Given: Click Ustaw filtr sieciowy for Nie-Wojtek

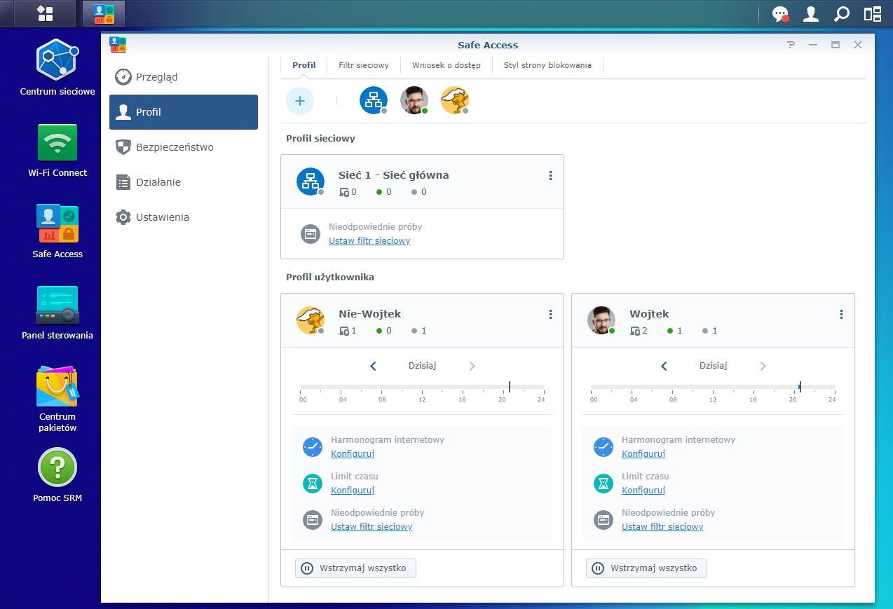Looking at the screenshot, I should click(x=371, y=527).
